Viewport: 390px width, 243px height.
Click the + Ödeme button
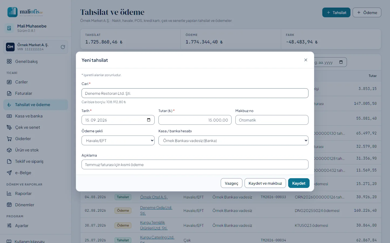pyautogui.click(x=367, y=12)
